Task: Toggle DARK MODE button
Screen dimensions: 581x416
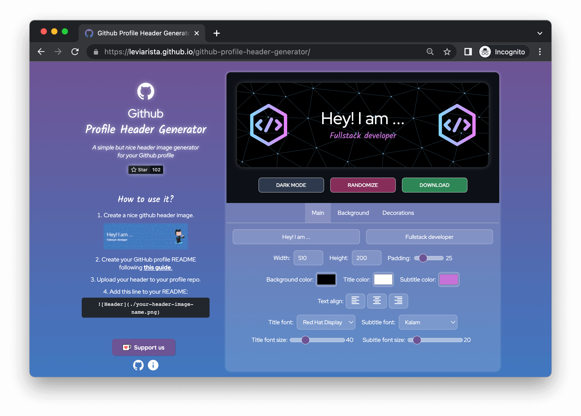Action: click(291, 185)
